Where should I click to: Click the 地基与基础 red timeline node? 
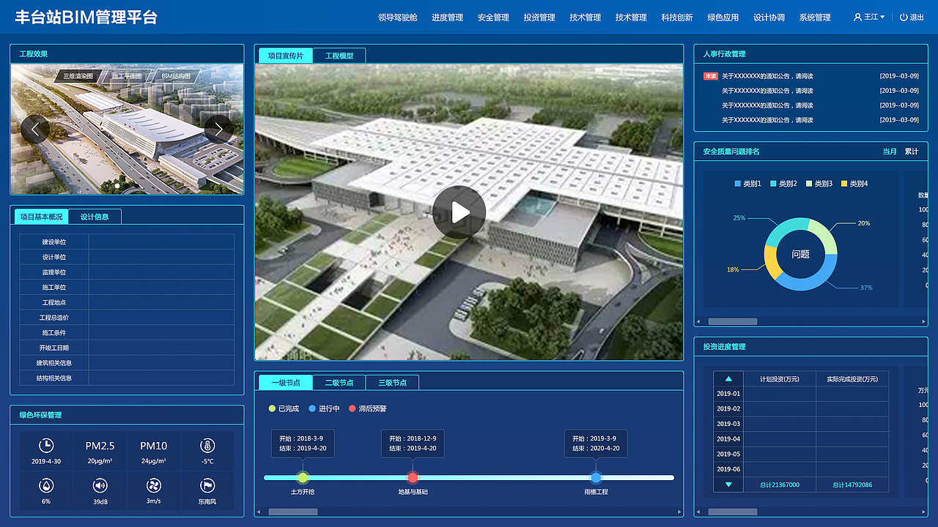[x=413, y=477]
